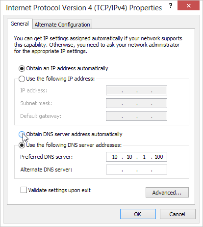Click the disabled IP address field
203x227 pixels.
point(136,90)
